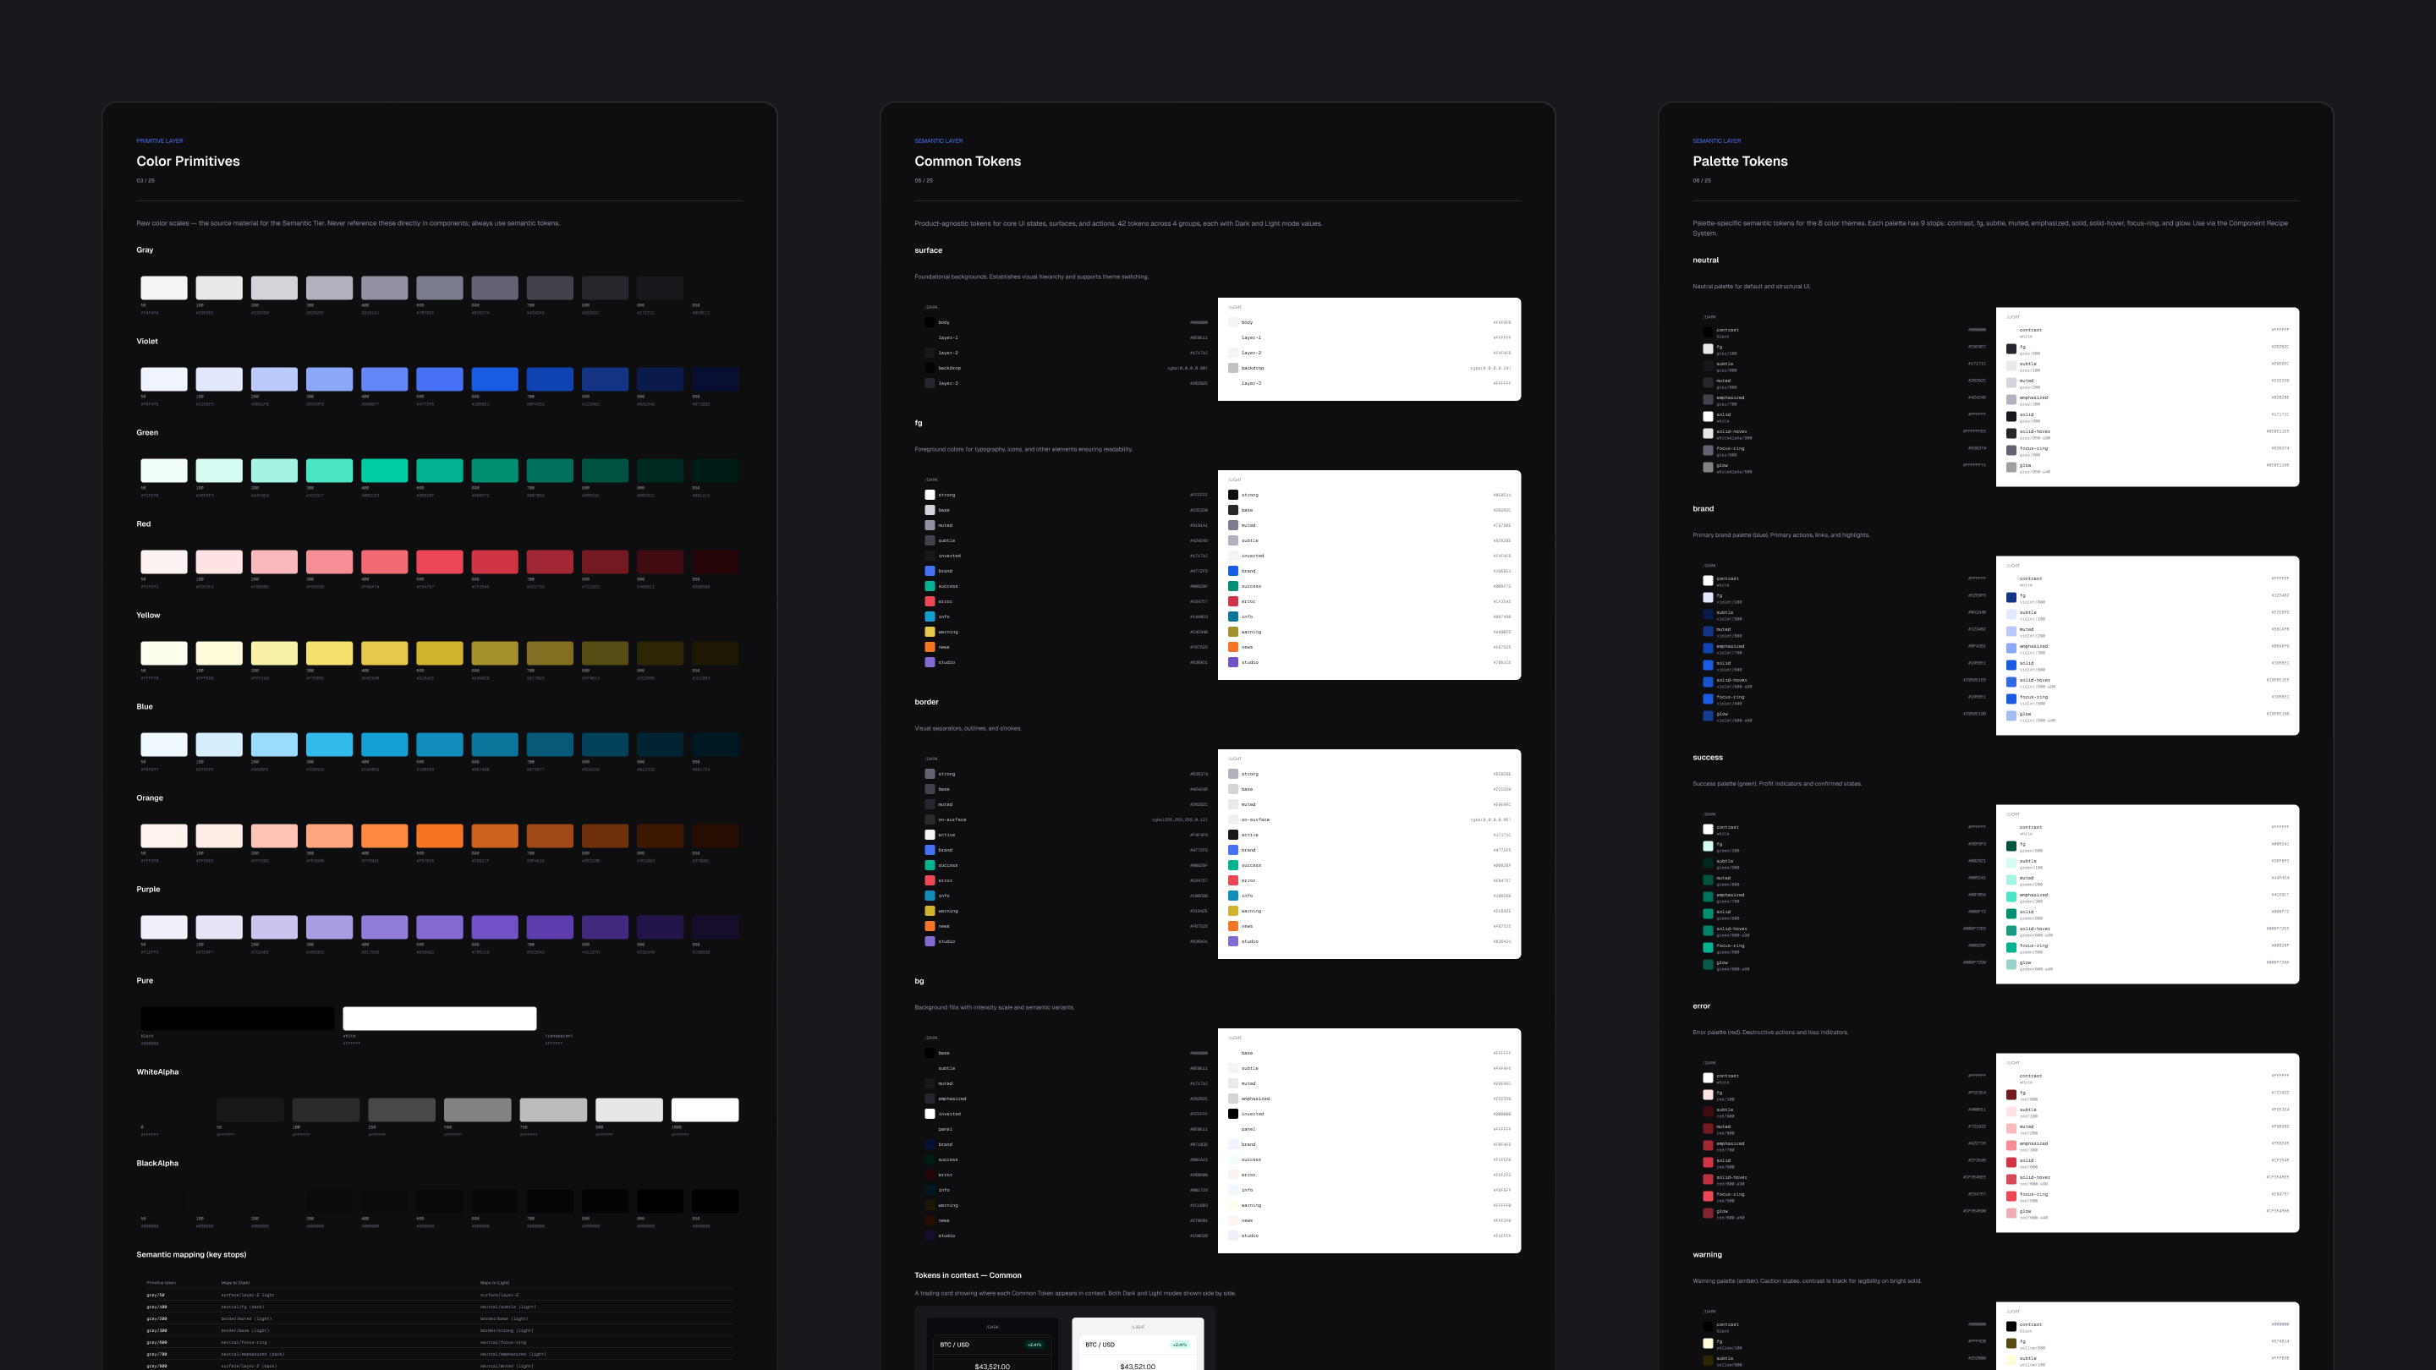Pick the Red 500 primitive swatch

(x=440, y=562)
